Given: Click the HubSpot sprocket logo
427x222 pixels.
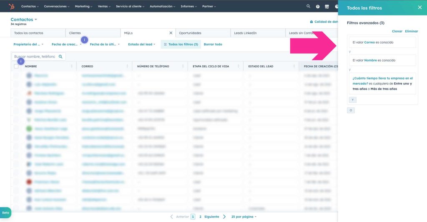Looking at the screenshot, I should click(x=11, y=6).
